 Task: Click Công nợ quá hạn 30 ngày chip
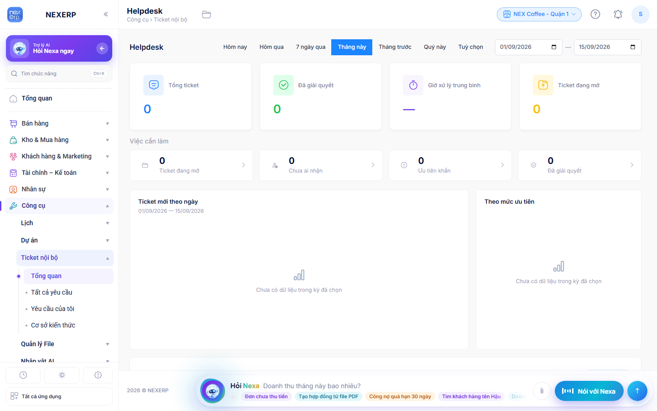pos(400,396)
